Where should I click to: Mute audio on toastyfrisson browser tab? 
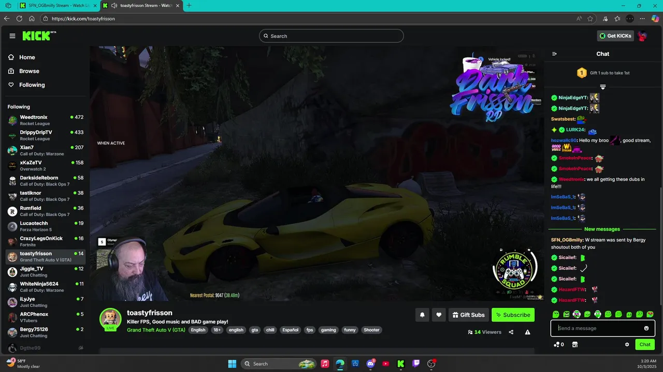pyautogui.click(x=114, y=6)
